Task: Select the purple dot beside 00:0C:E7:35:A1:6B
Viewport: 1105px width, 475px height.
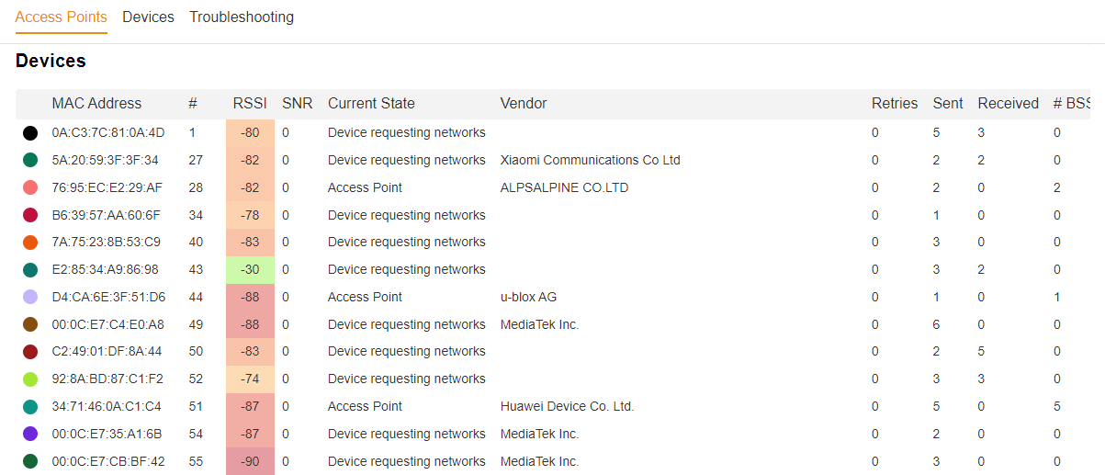Action: tap(30, 434)
